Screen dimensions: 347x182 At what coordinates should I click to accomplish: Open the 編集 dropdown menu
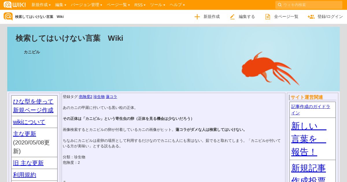(61, 5)
